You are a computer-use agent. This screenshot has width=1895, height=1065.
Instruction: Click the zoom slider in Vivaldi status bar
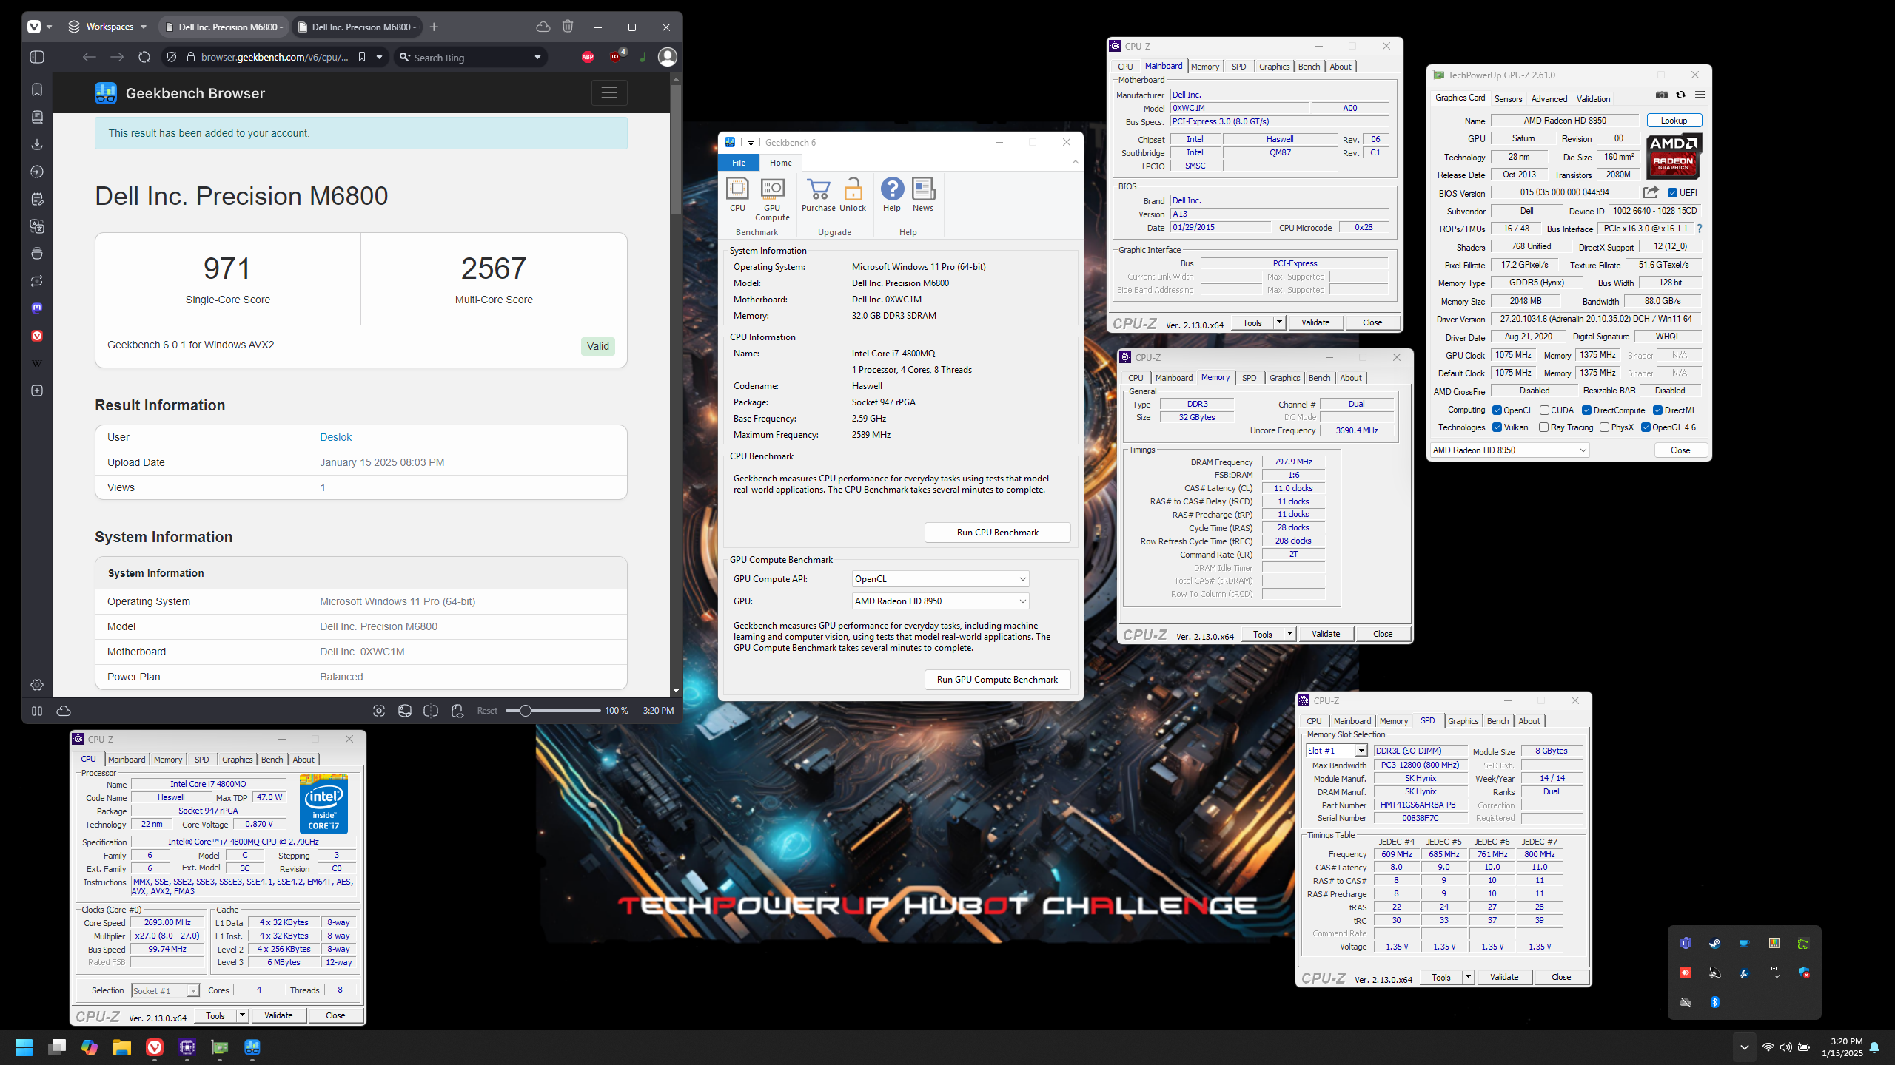pyautogui.click(x=553, y=711)
